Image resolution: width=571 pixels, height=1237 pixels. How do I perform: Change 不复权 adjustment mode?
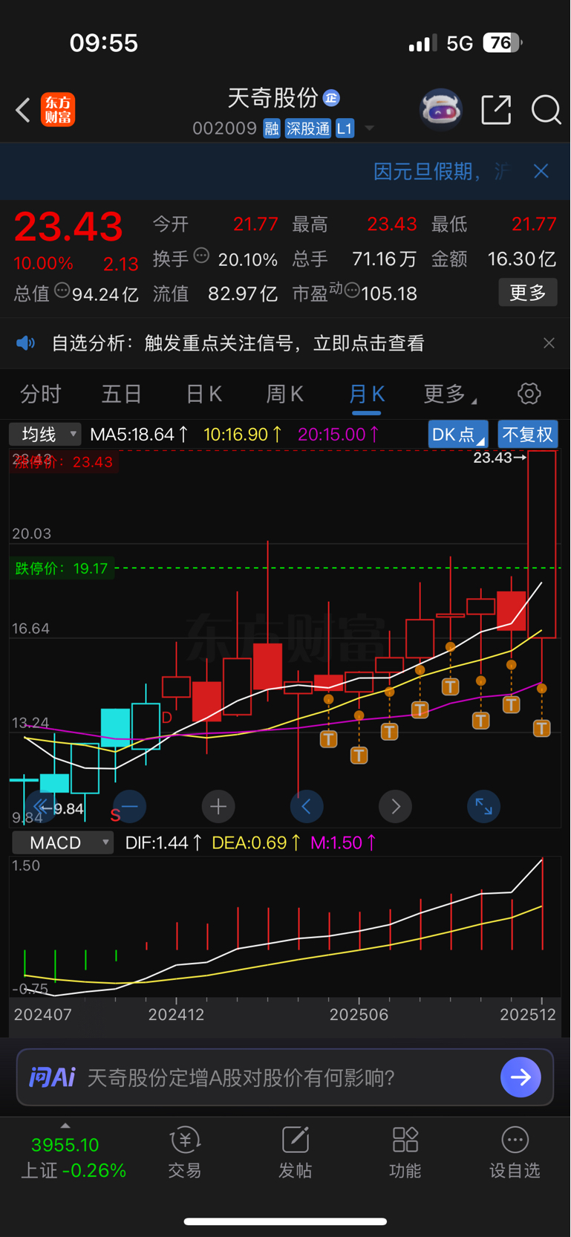[x=528, y=435]
